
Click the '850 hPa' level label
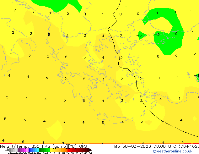click(40, 146)
